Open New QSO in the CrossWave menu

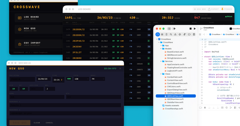[x=39, y=29]
